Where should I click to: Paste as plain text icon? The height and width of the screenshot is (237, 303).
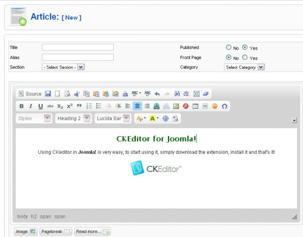106,94
